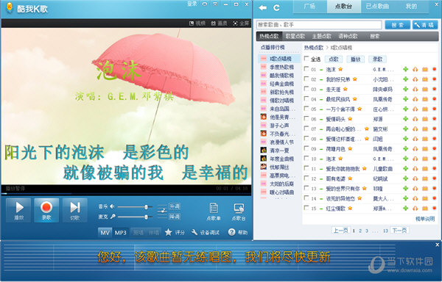442x282 pixels.
Task: Add song 13 with green plus icon
Action: point(406,189)
